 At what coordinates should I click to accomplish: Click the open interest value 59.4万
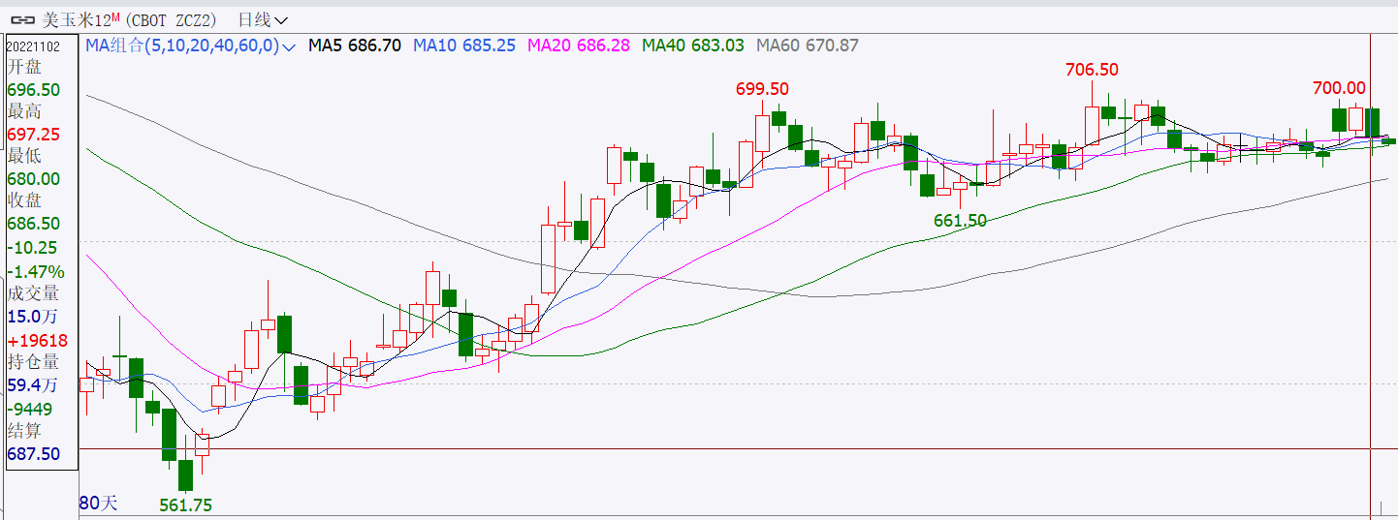33,385
